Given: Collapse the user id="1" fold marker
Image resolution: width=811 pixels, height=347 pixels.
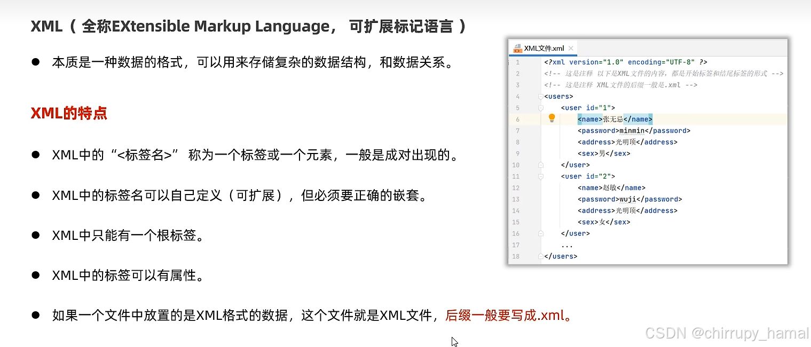Looking at the screenshot, I should 541,108.
